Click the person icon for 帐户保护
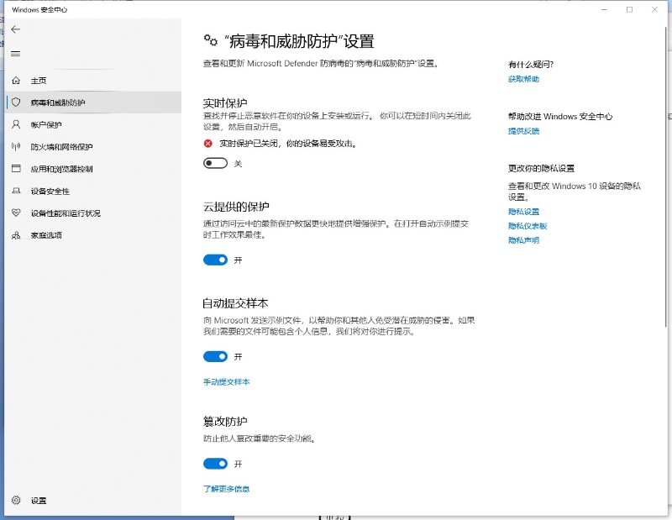Screen dimensions: 672x520 click(x=15, y=124)
